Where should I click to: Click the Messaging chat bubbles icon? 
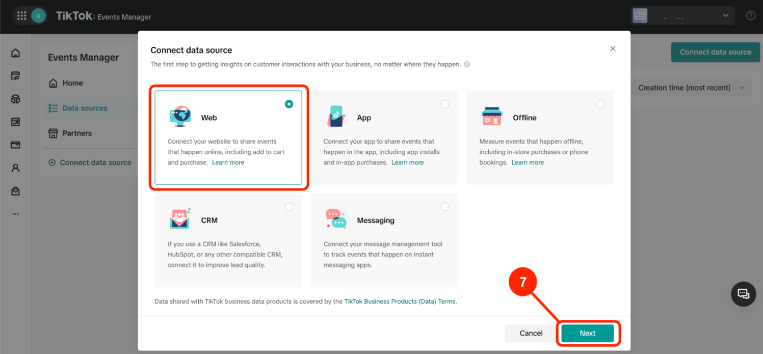coord(336,219)
